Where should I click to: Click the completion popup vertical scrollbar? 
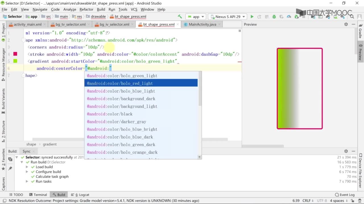pos(200,89)
